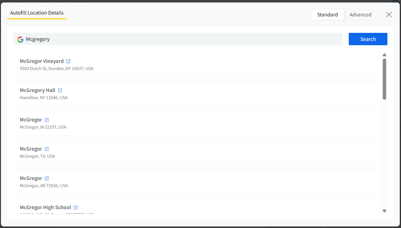Select the Autofill Location Details tab
The height and width of the screenshot is (228, 401).
37,13
